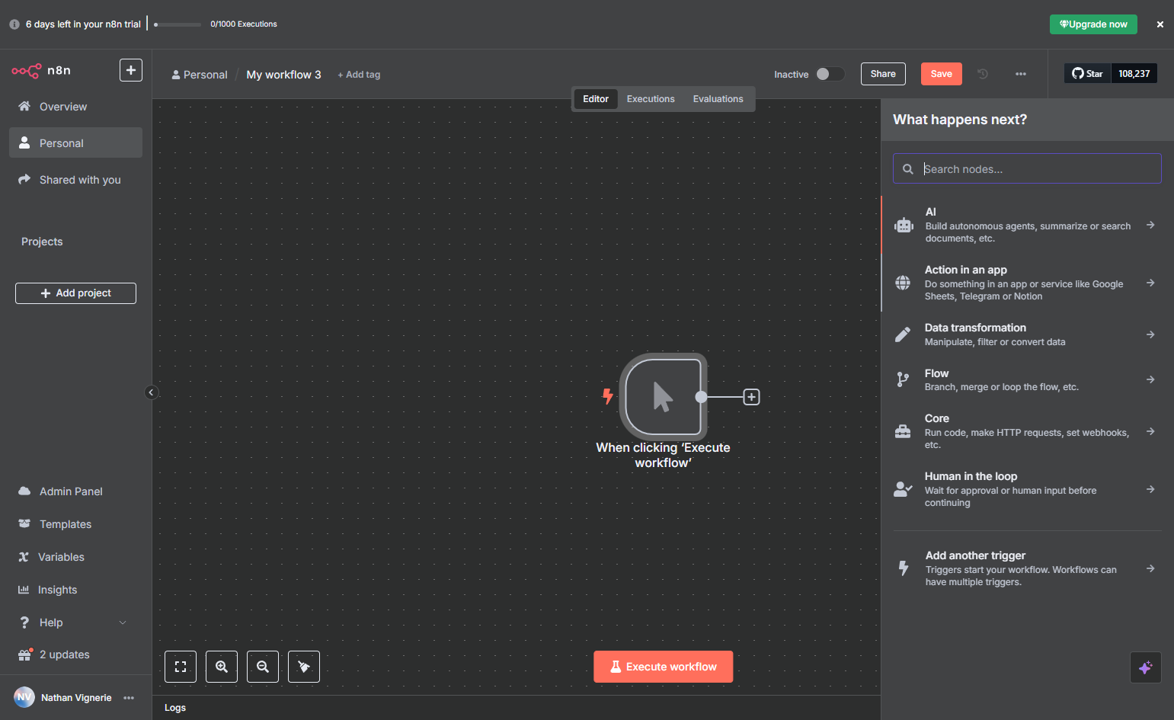Open the Overview page
This screenshot has width=1174, height=720.
[75, 107]
